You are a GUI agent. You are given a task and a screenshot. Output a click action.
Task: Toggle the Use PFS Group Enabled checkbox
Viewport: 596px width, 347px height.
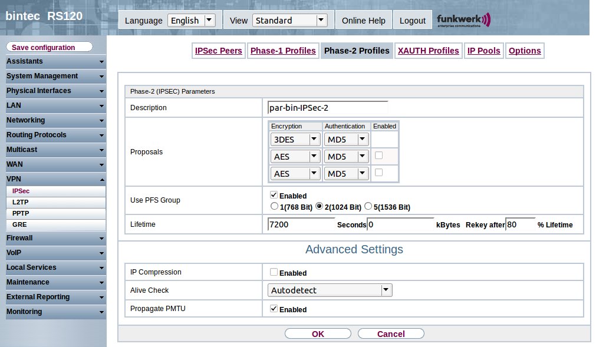(x=274, y=195)
